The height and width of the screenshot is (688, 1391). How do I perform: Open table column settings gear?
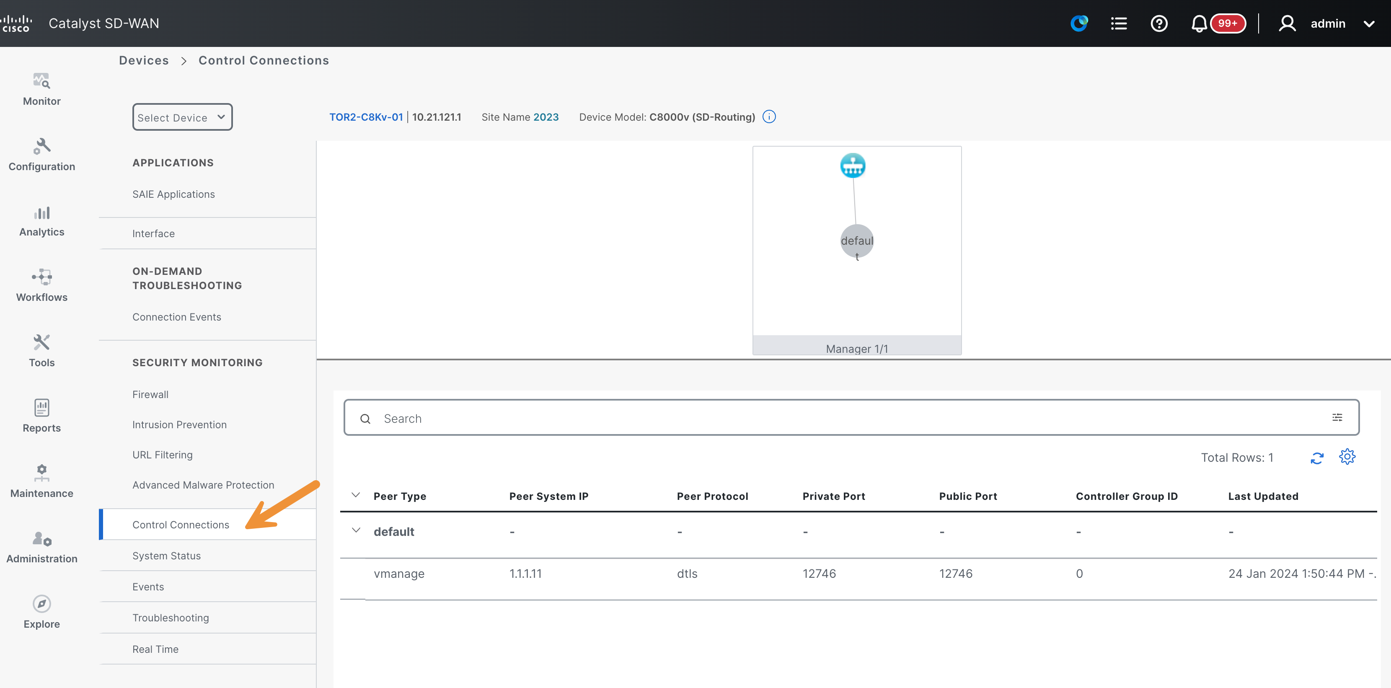pyautogui.click(x=1347, y=457)
